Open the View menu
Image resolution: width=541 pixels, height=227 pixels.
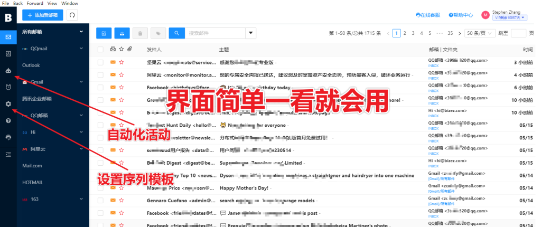(x=52, y=3)
